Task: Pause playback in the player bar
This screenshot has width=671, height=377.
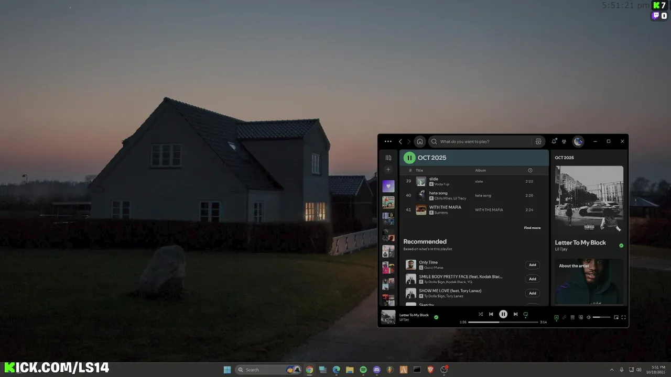Action: pos(503,314)
